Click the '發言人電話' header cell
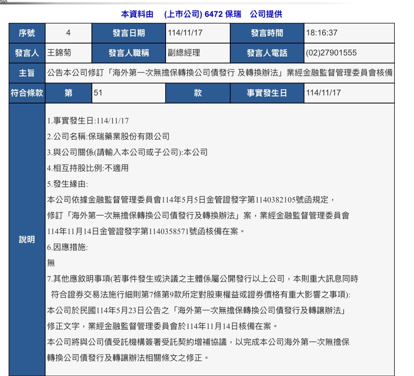The width and height of the screenshot is (414, 376). [x=267, y=53]
